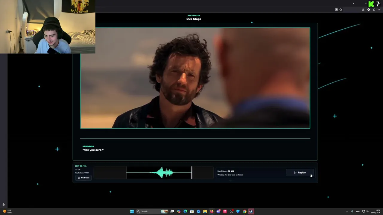Open Task View on the taskbar
383x215 pixels.
click(x=172, y=211)
